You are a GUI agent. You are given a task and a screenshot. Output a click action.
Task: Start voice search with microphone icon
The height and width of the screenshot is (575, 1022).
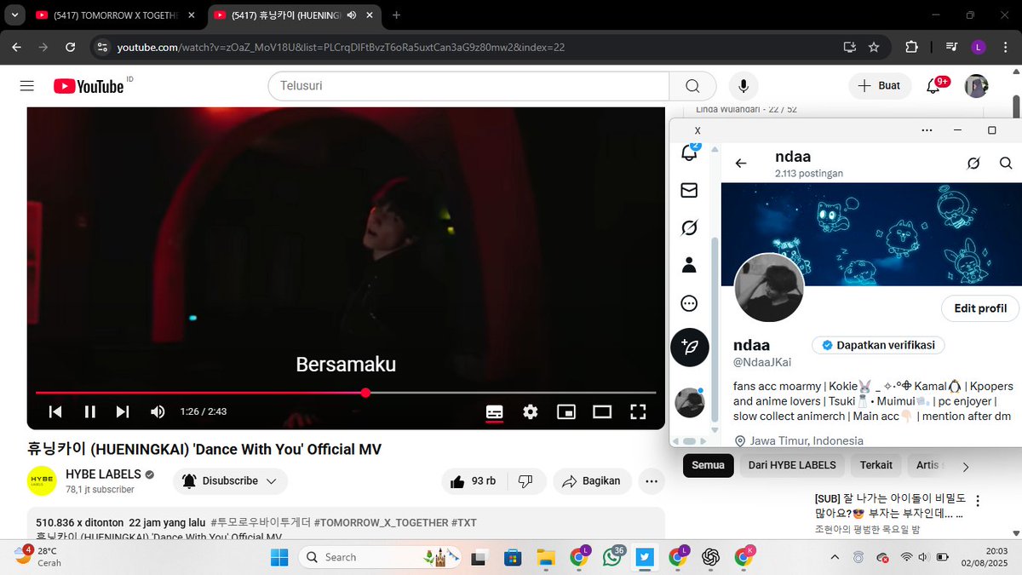click(x=744, y=86)
